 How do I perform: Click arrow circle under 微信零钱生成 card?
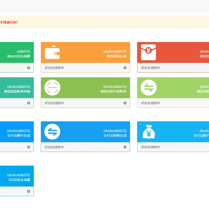[x=125, y=68]
